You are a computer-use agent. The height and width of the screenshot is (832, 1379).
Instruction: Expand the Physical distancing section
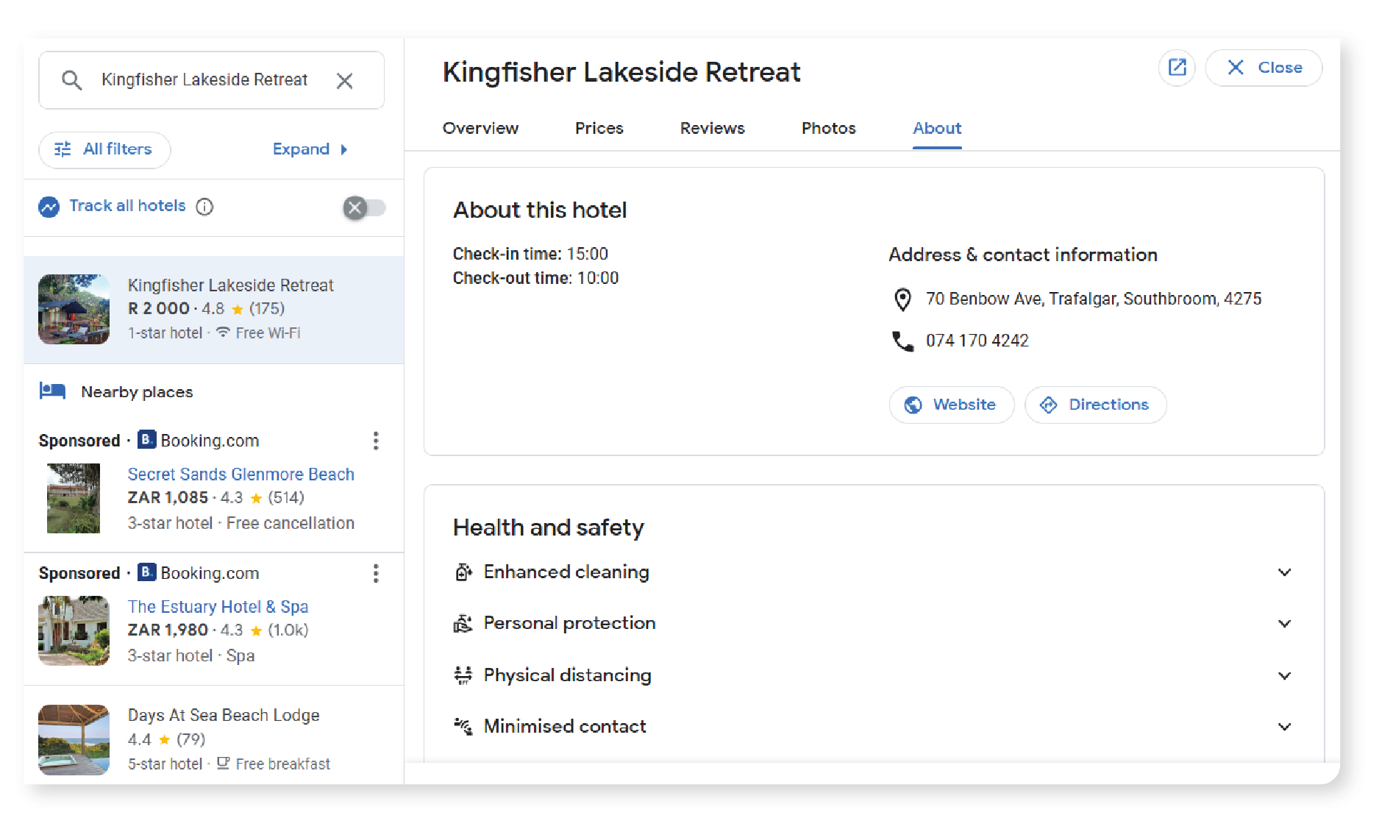pyautogui.click(x=1284, y=675)
